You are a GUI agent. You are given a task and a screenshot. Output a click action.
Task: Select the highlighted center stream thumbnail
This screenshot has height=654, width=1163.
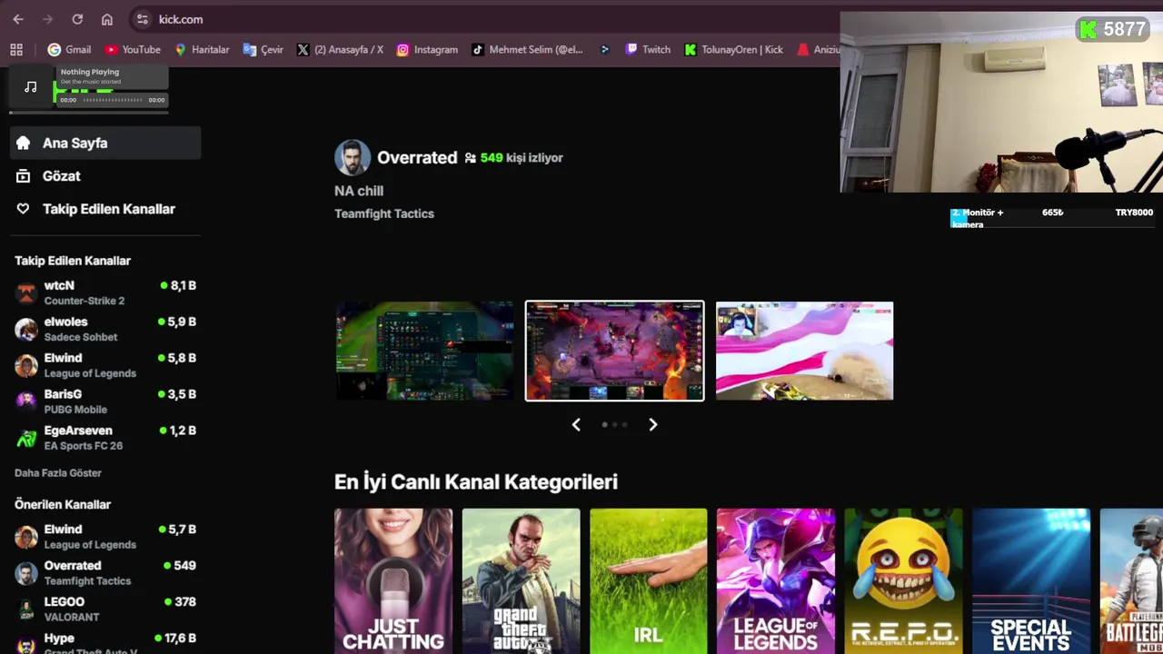coord(614,351)
